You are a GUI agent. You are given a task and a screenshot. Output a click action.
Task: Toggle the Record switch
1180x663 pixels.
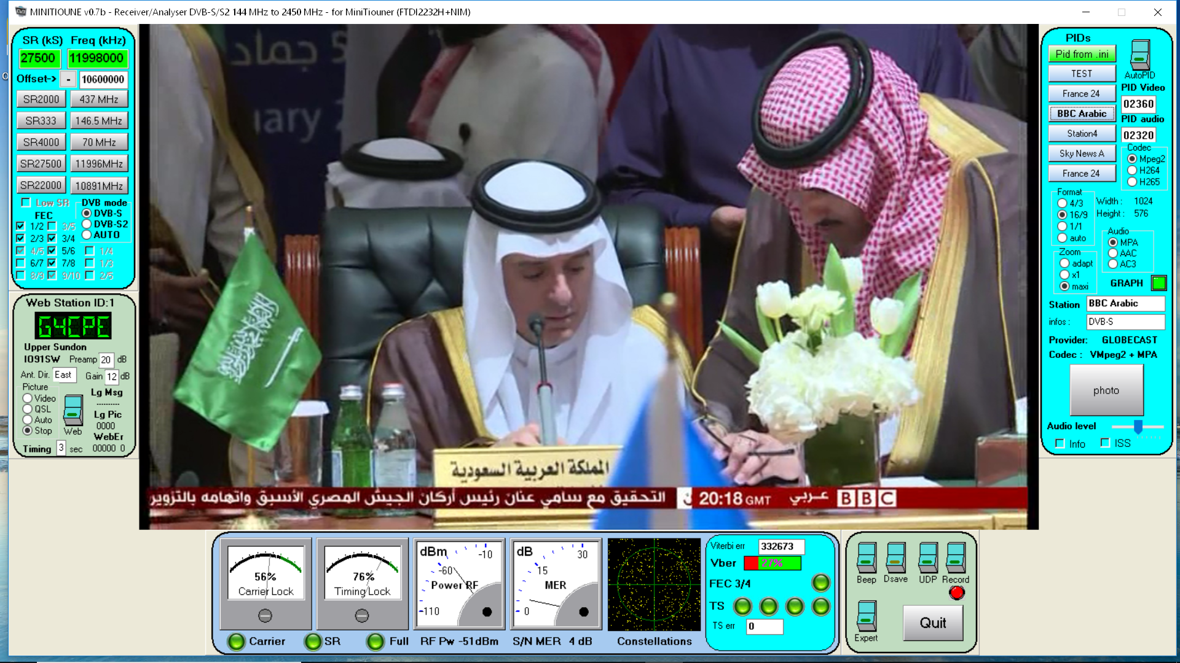point(956,557)
